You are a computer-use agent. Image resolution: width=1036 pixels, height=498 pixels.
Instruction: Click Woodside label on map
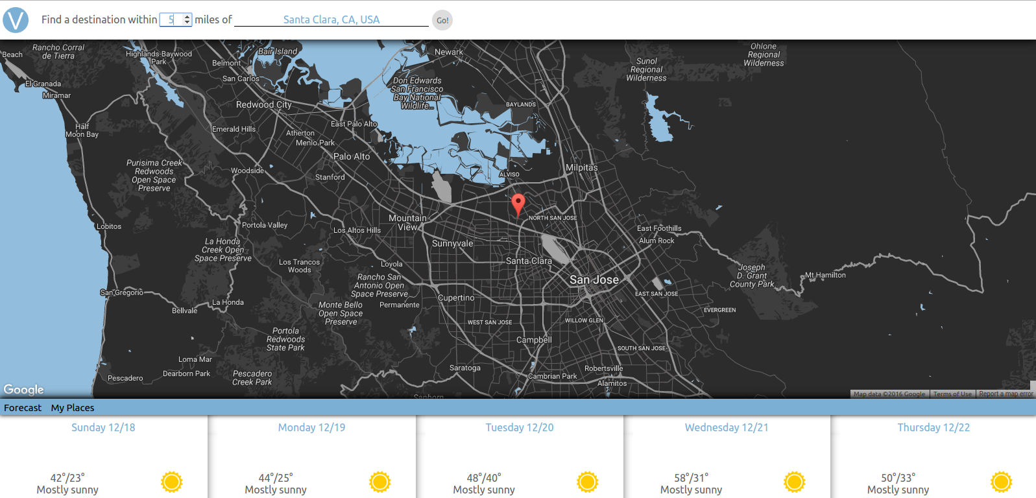[x=247, y=171]
